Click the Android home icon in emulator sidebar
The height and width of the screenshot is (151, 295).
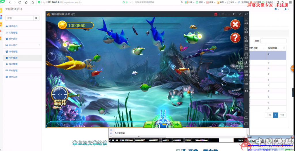(246, 117)
